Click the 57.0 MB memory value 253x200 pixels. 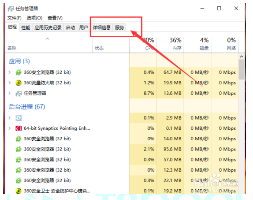172,159
